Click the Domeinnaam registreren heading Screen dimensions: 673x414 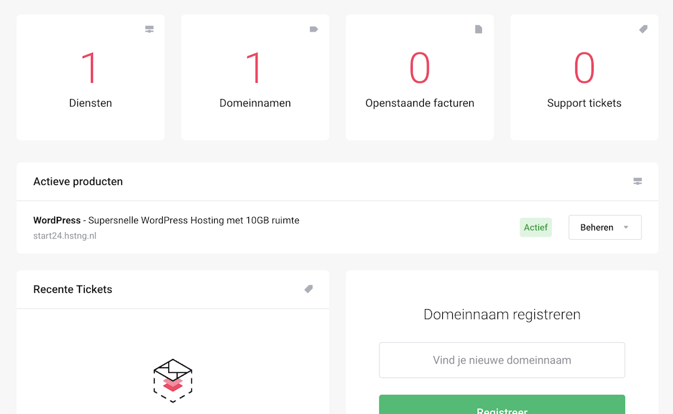tap(502, 314)
